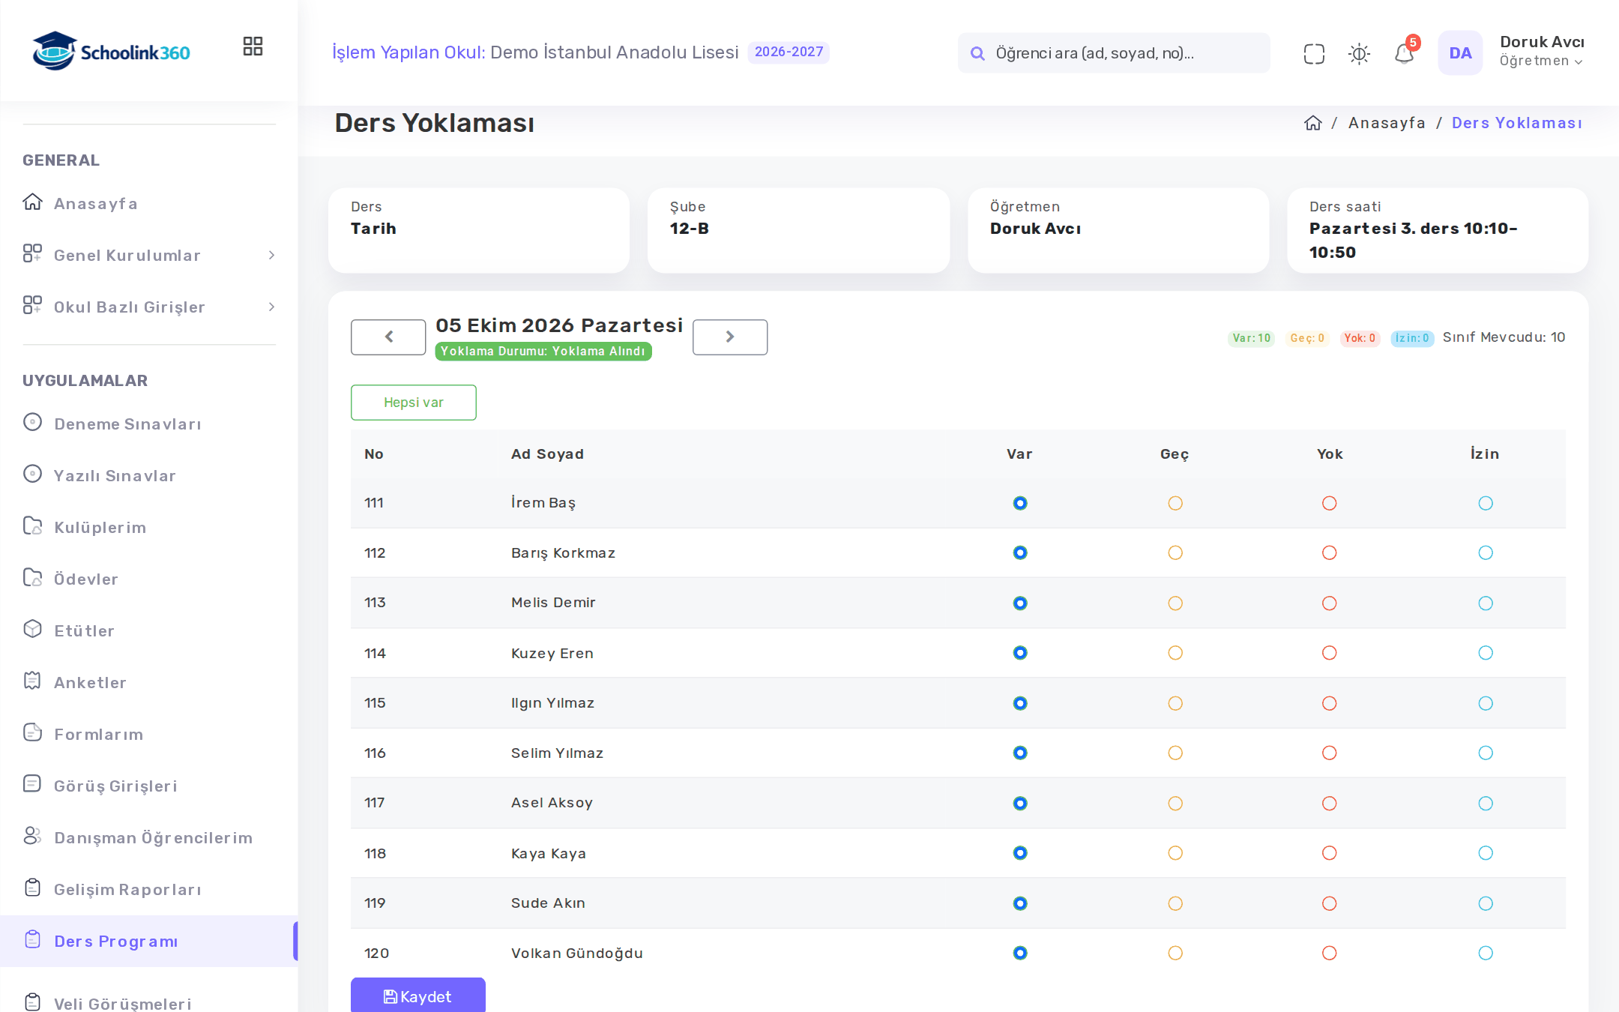1619x1012 pixels.
Task: Mark Selim Yılmaz as Yok
Action: pos(1329,753)
